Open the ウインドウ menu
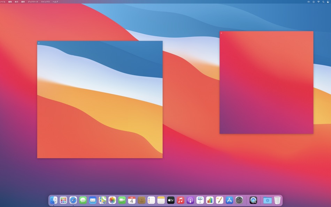 [45, 2]
